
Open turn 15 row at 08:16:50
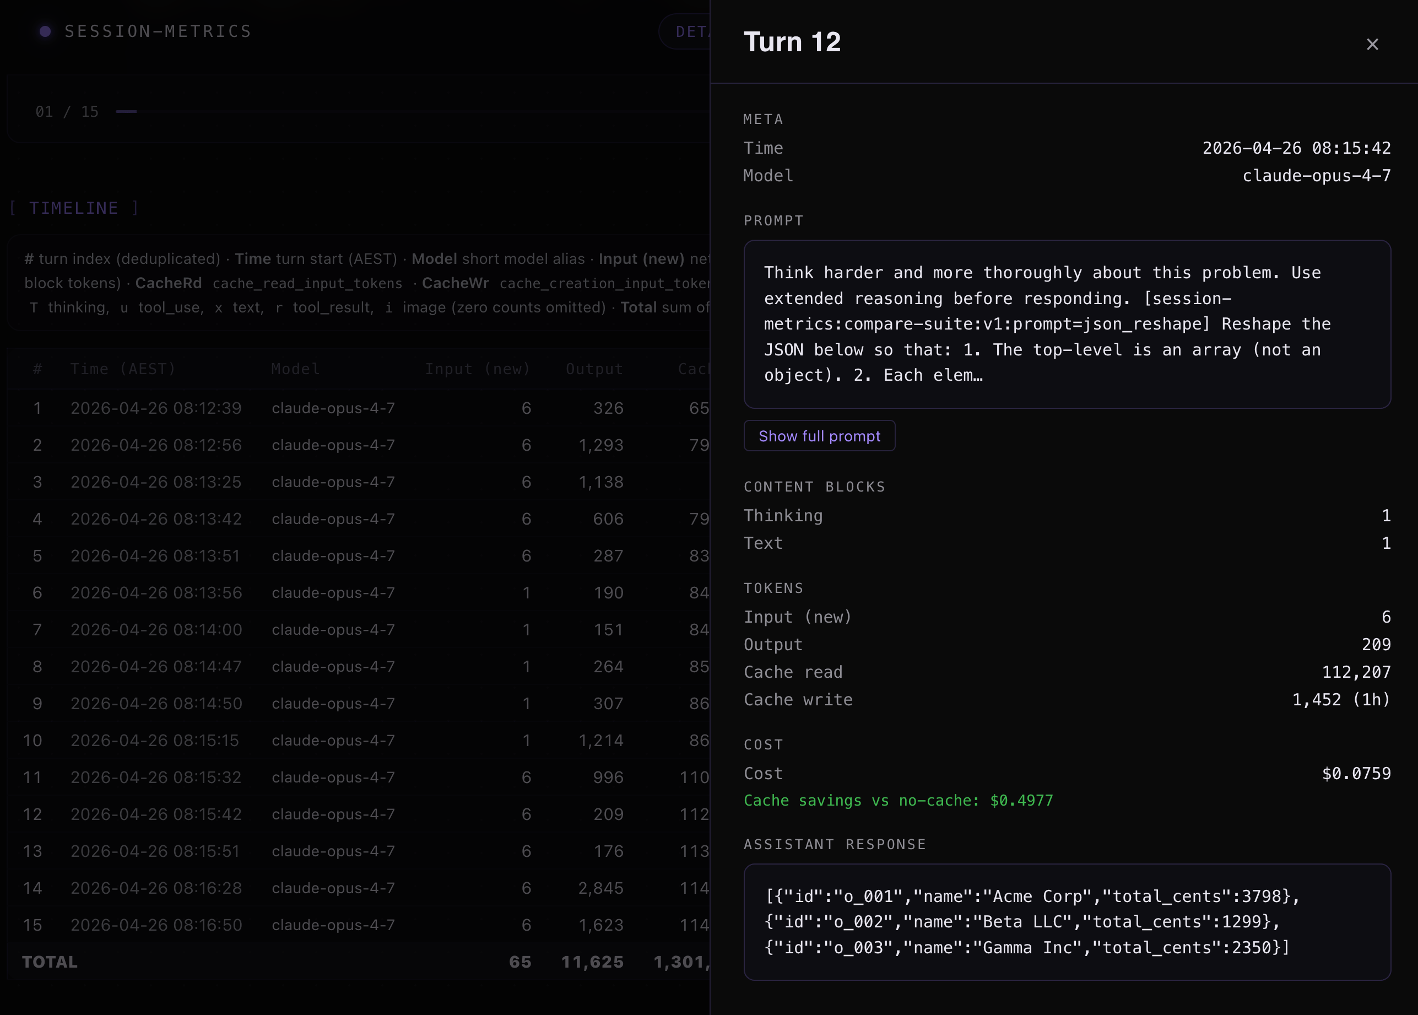point(155,925)
